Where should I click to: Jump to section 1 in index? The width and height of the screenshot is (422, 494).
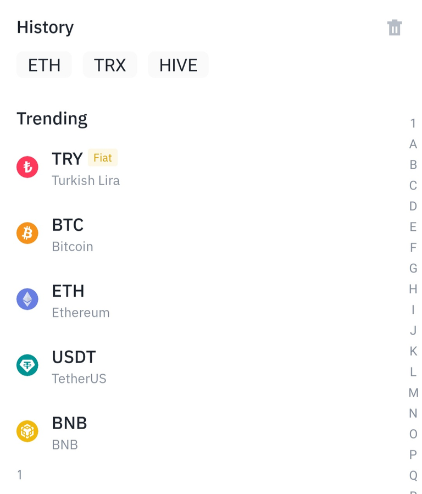pos(413,124)
